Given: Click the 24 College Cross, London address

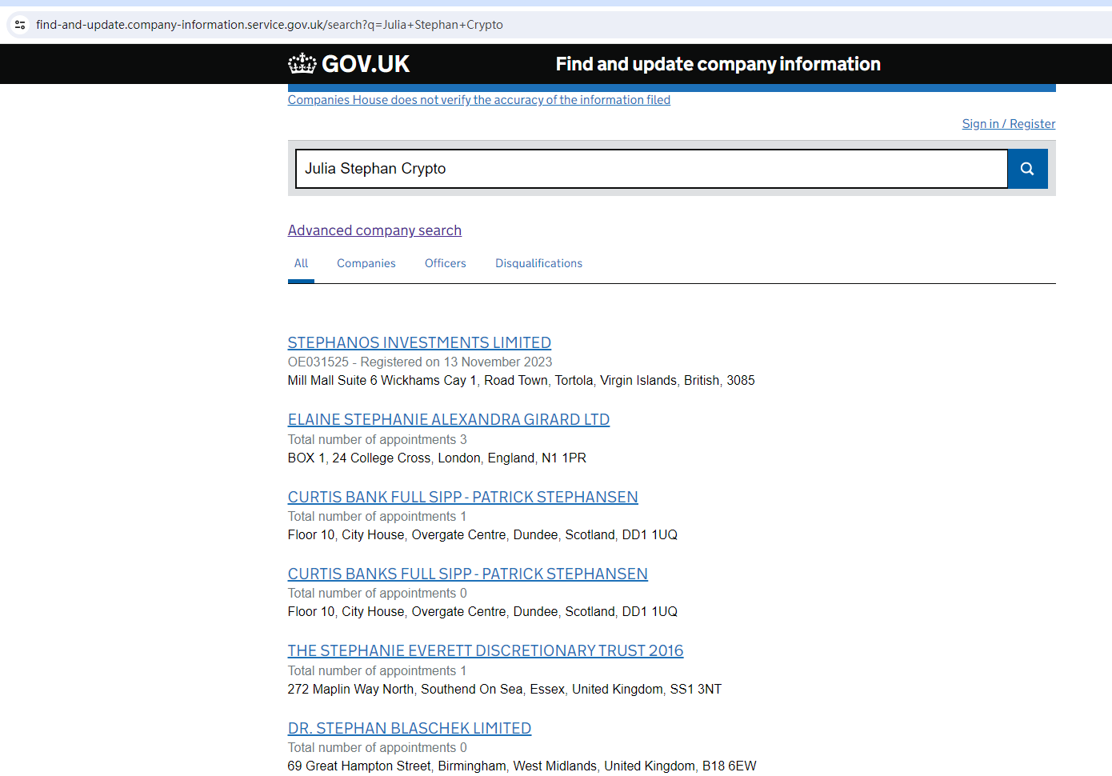Looking at the screenshot, I should tap(437, 458).
